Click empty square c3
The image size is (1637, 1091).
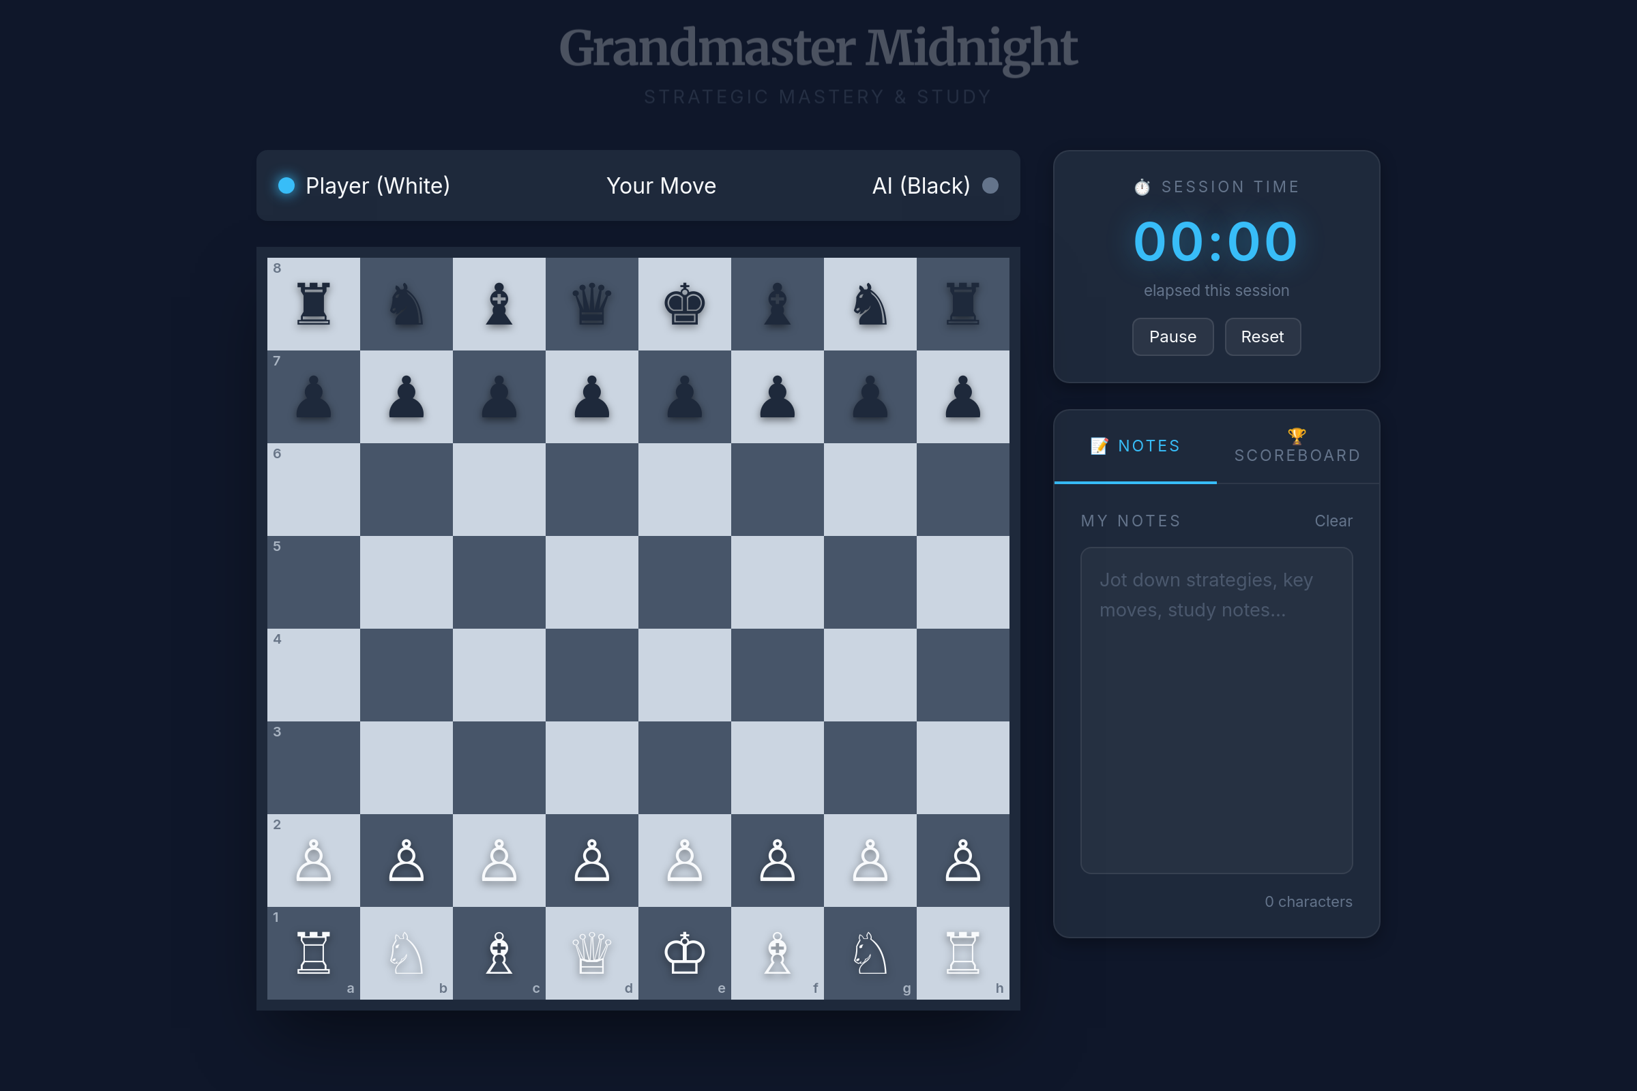(499, 768)
